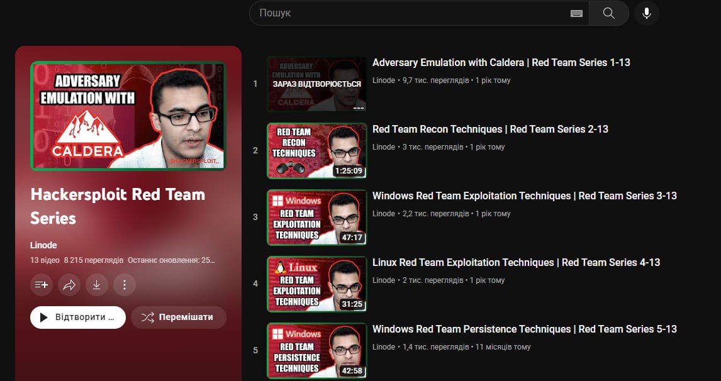
Task: Click in the Пошук search field
Action: point(409,13)
